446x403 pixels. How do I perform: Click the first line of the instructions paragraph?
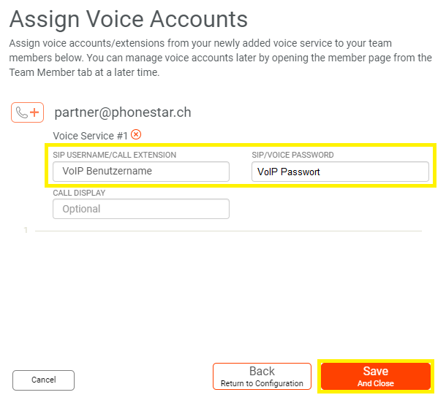point(219,44)
